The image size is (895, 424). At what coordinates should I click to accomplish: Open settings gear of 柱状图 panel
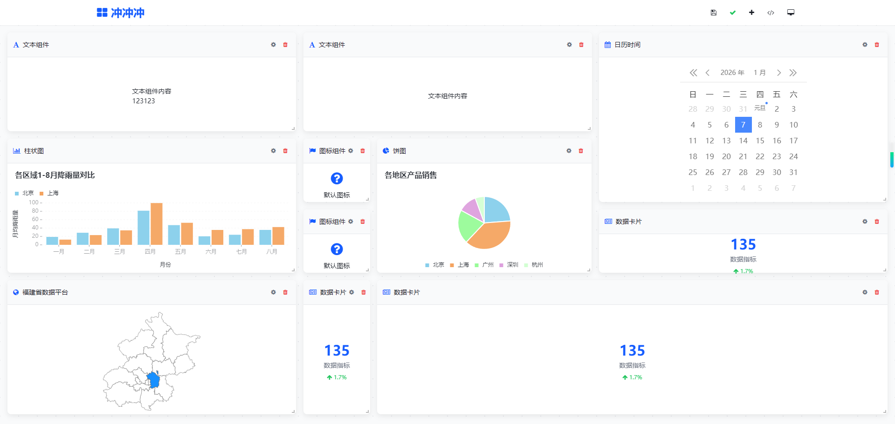(x=273, y=151)
